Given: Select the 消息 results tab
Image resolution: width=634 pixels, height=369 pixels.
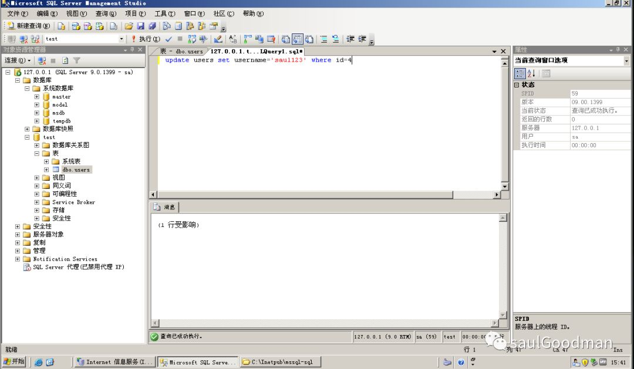Looking at the screenshot, I should click(166, 207).
